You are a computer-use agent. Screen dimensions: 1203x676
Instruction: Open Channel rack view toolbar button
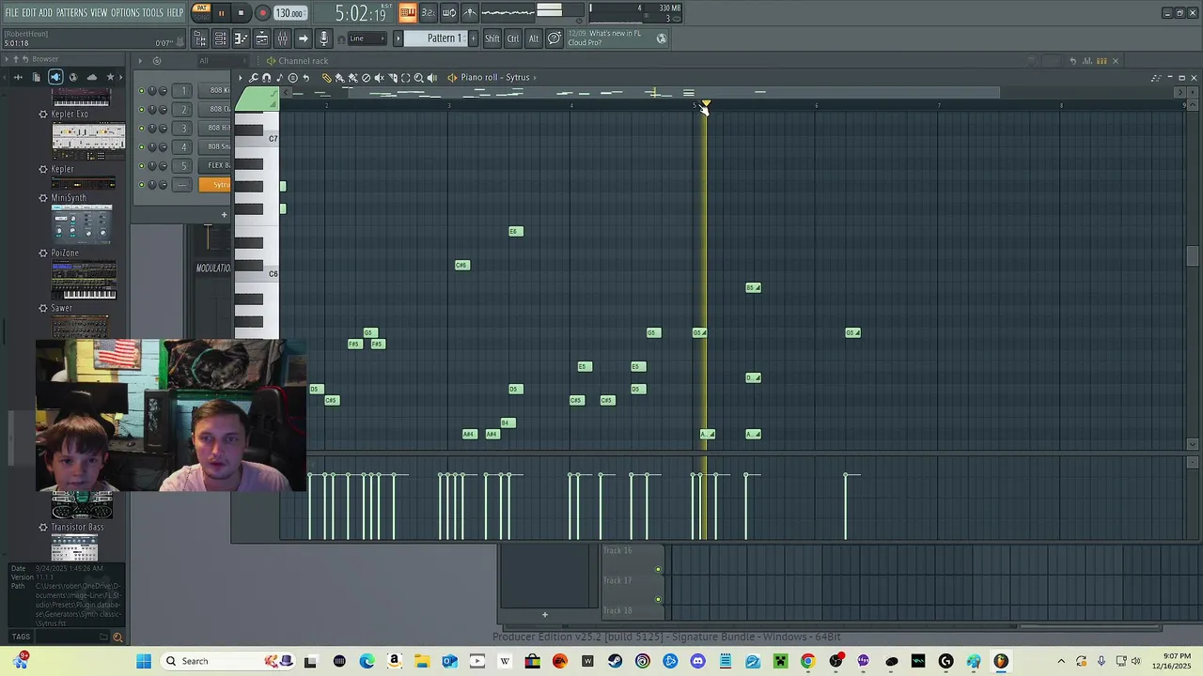click(220, 38)
